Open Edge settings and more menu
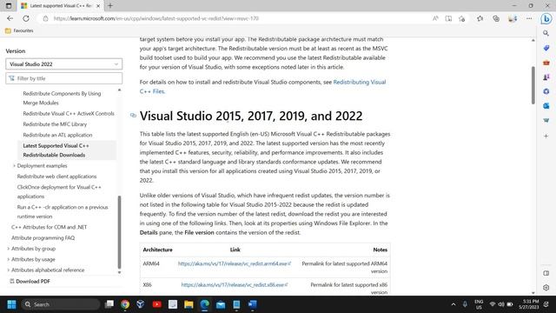This screenshot has width=556, height=313. [x=529, y=18]
